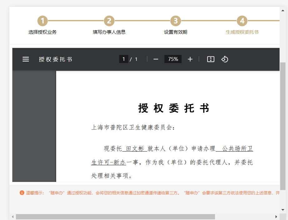
Task: Click the 75% zoom level field
Action: (173, 59)
